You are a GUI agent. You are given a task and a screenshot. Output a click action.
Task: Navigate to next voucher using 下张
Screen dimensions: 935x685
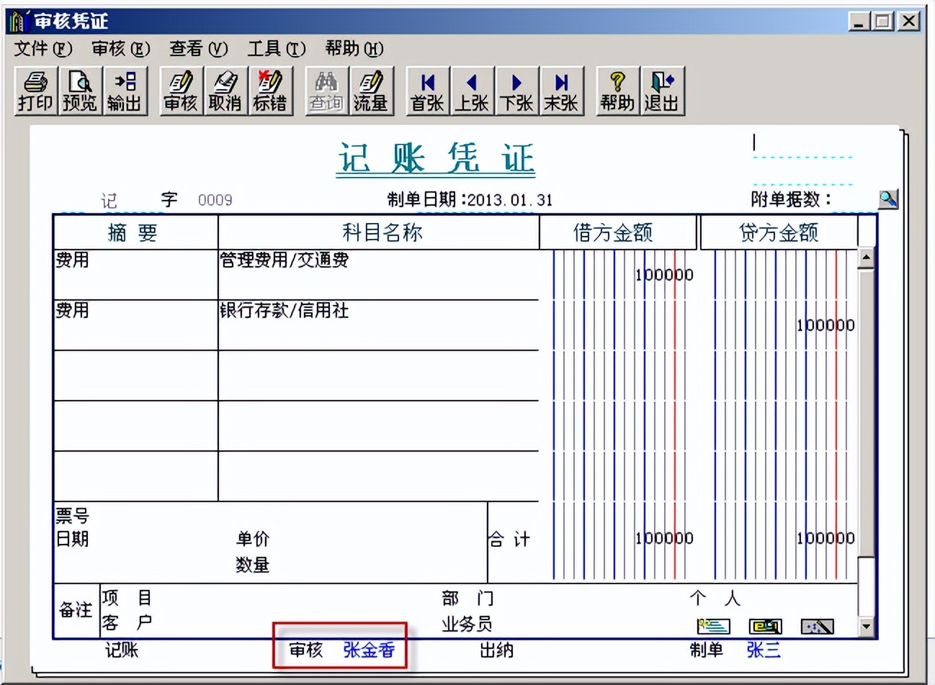(x=516, y=90)
